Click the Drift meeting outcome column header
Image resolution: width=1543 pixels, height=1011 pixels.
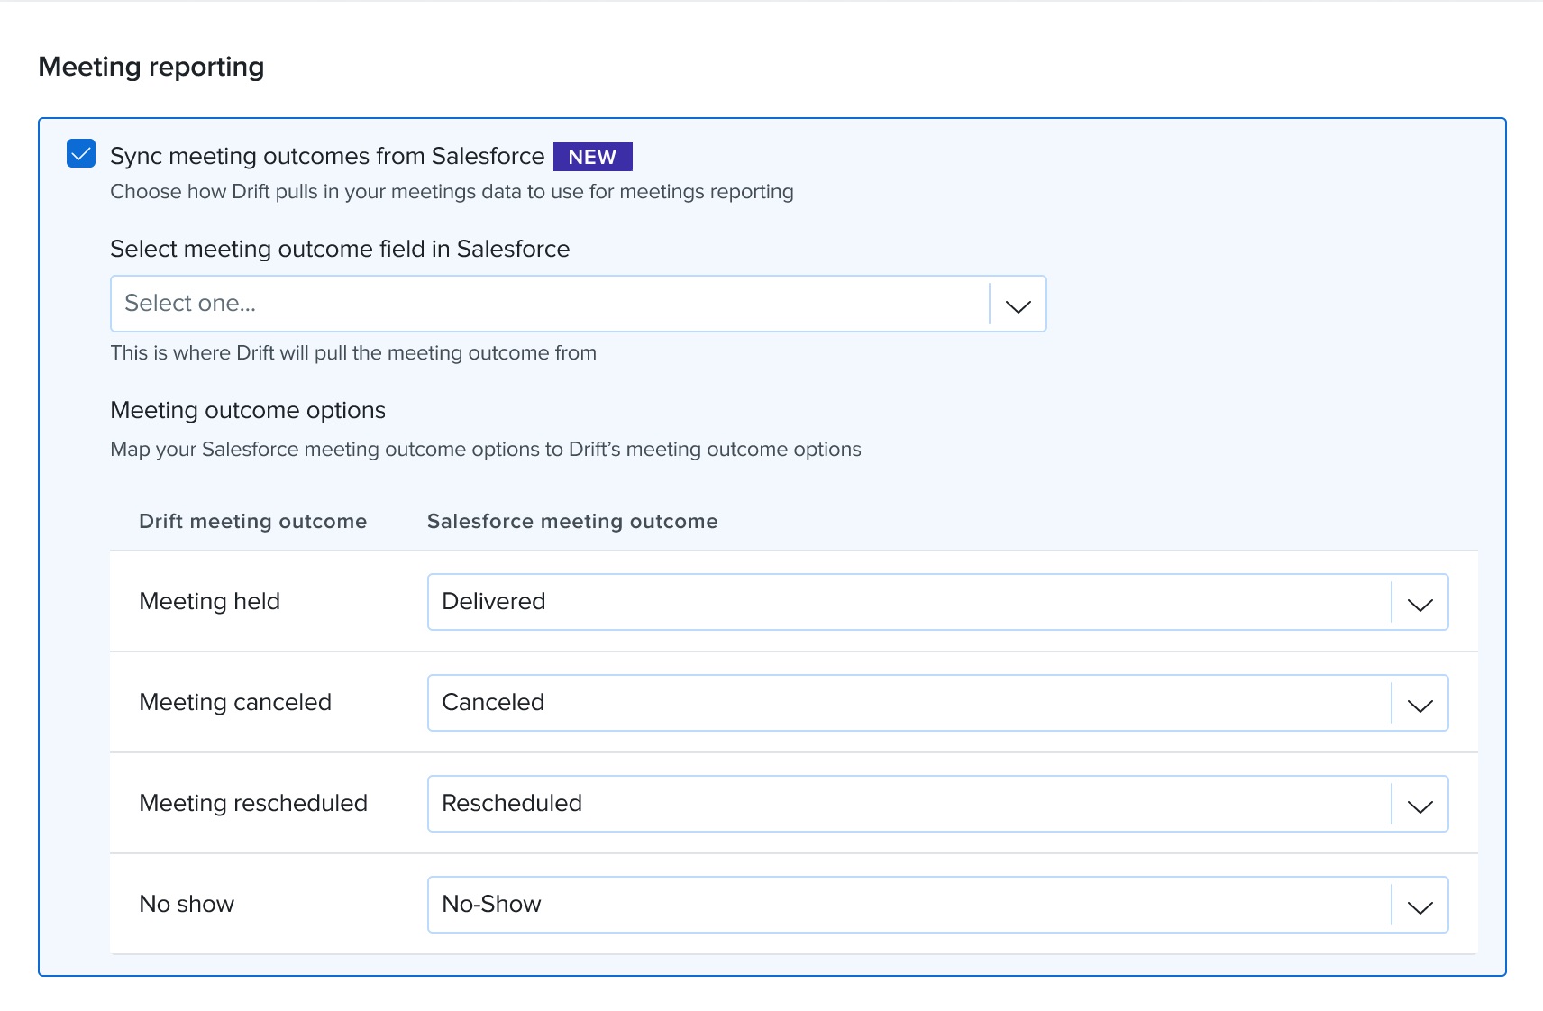pyautogui.click(x=252, y=521)
